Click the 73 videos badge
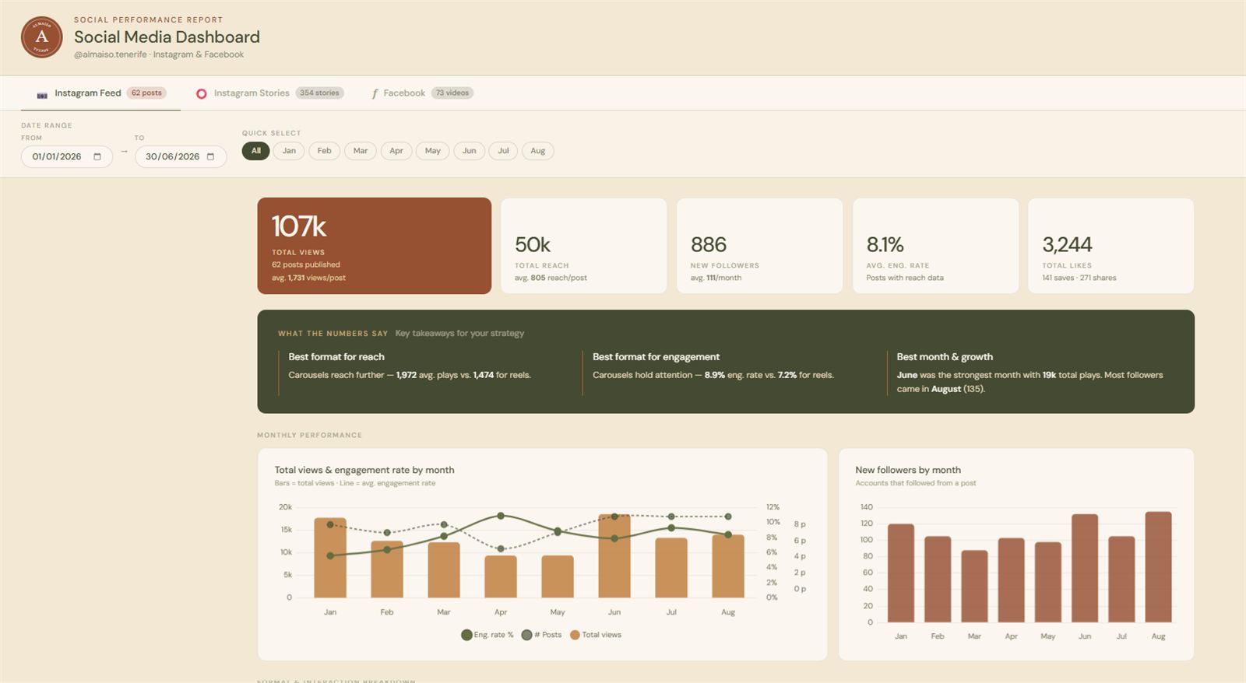Screen dimensions: 1246x683 coord(452,93)
